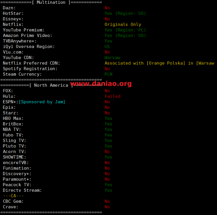Select the TVBAnywhere+ "Yes" result

click(x=108, y=41)
